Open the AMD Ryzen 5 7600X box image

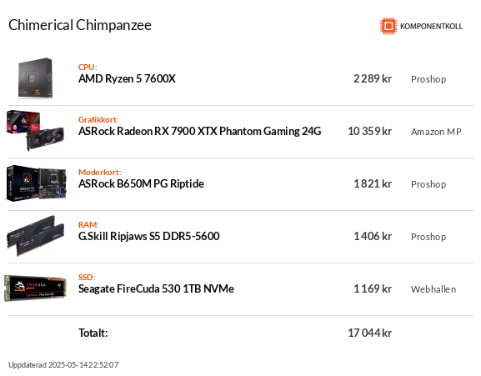pos(35,78)
